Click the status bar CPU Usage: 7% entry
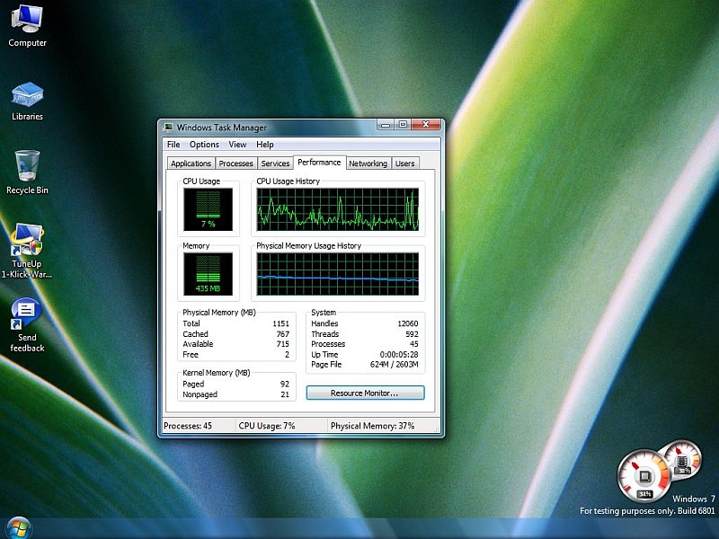Screen dimensions: 719x539 pos(267,426)
